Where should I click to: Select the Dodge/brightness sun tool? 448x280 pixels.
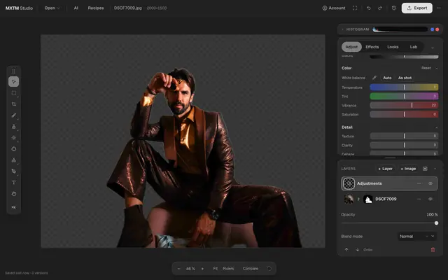14,138
